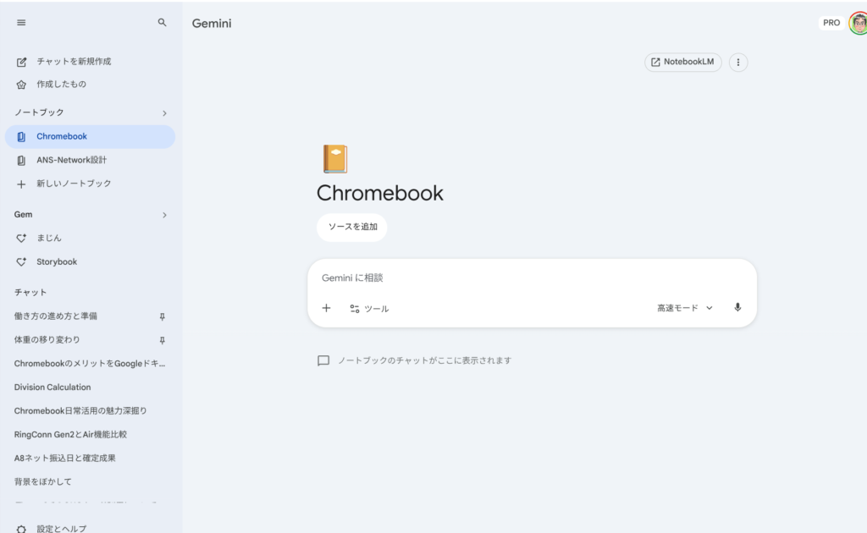
Task: Expand the ノートブック section chevron
Action: 164,113
